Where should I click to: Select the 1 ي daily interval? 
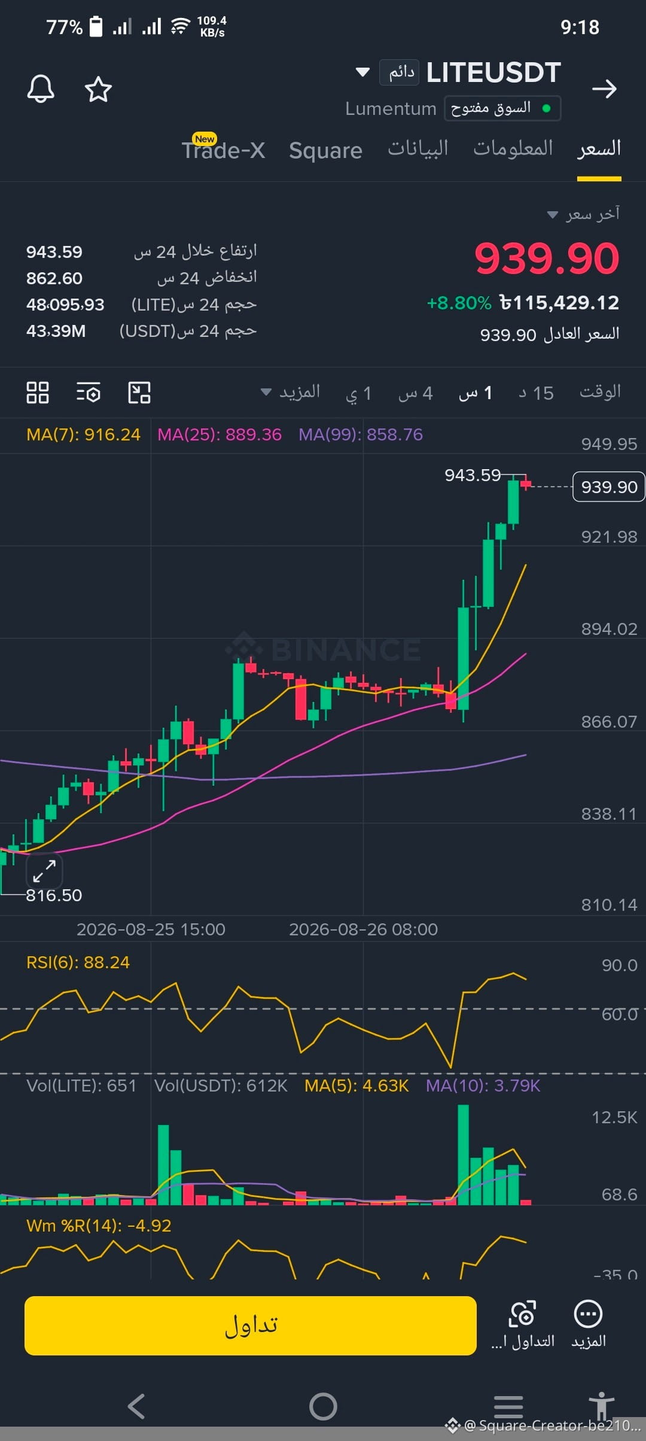click(358, 393)
